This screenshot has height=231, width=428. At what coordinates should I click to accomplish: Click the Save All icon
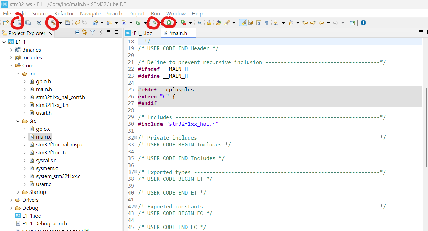coord(28,23)
